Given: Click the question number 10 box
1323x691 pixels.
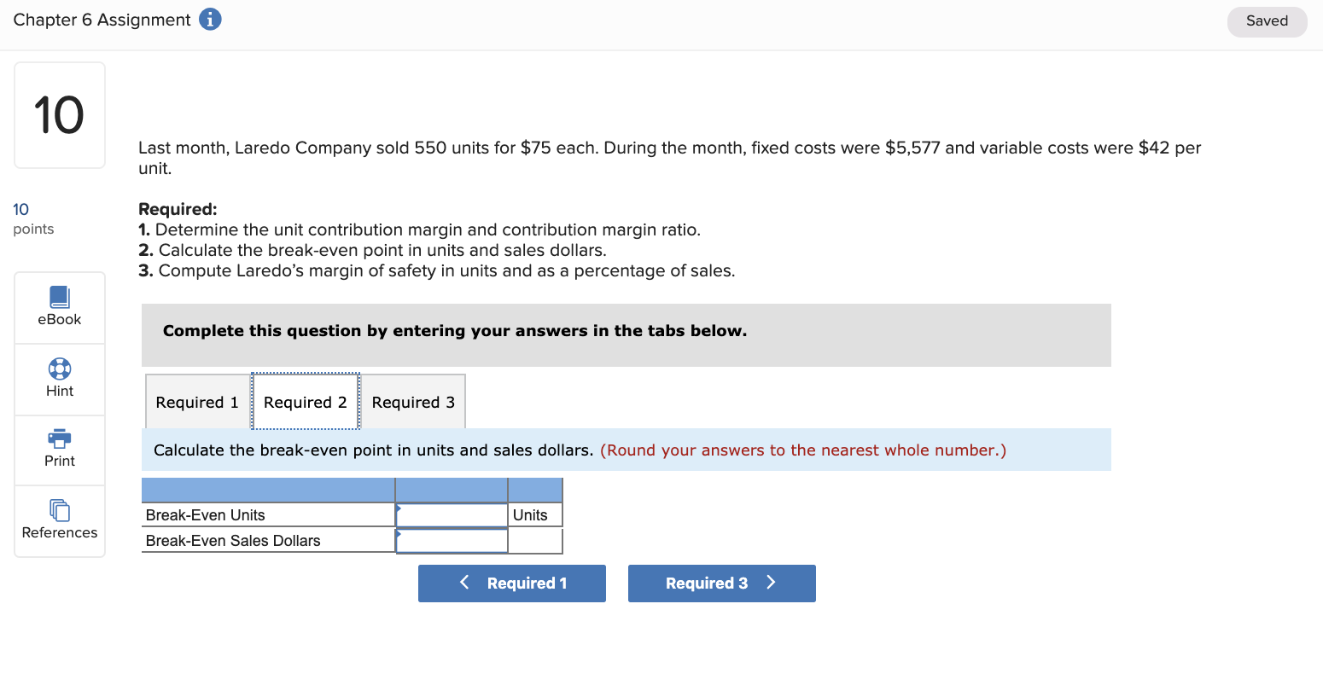Looking at the screenshot, I should [x=59, y=114].
